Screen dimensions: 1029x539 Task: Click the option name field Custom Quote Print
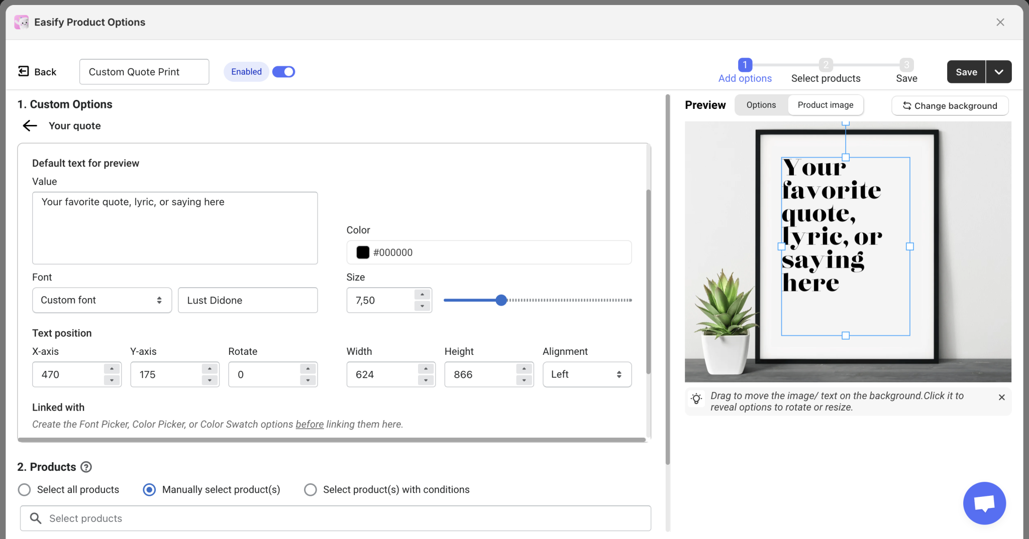point(144,72)
